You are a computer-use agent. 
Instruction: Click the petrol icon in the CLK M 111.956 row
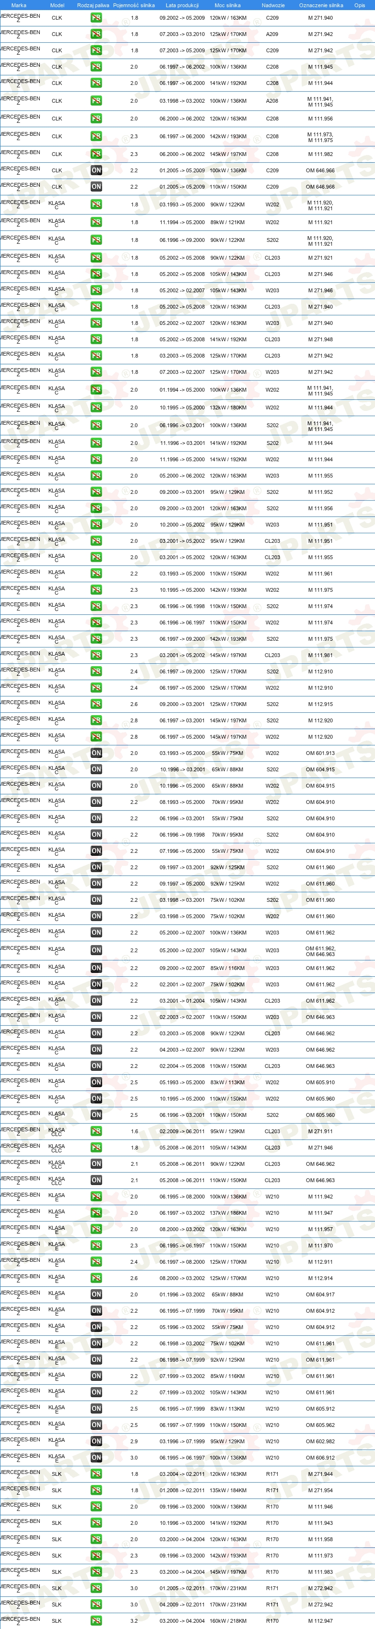96,118
